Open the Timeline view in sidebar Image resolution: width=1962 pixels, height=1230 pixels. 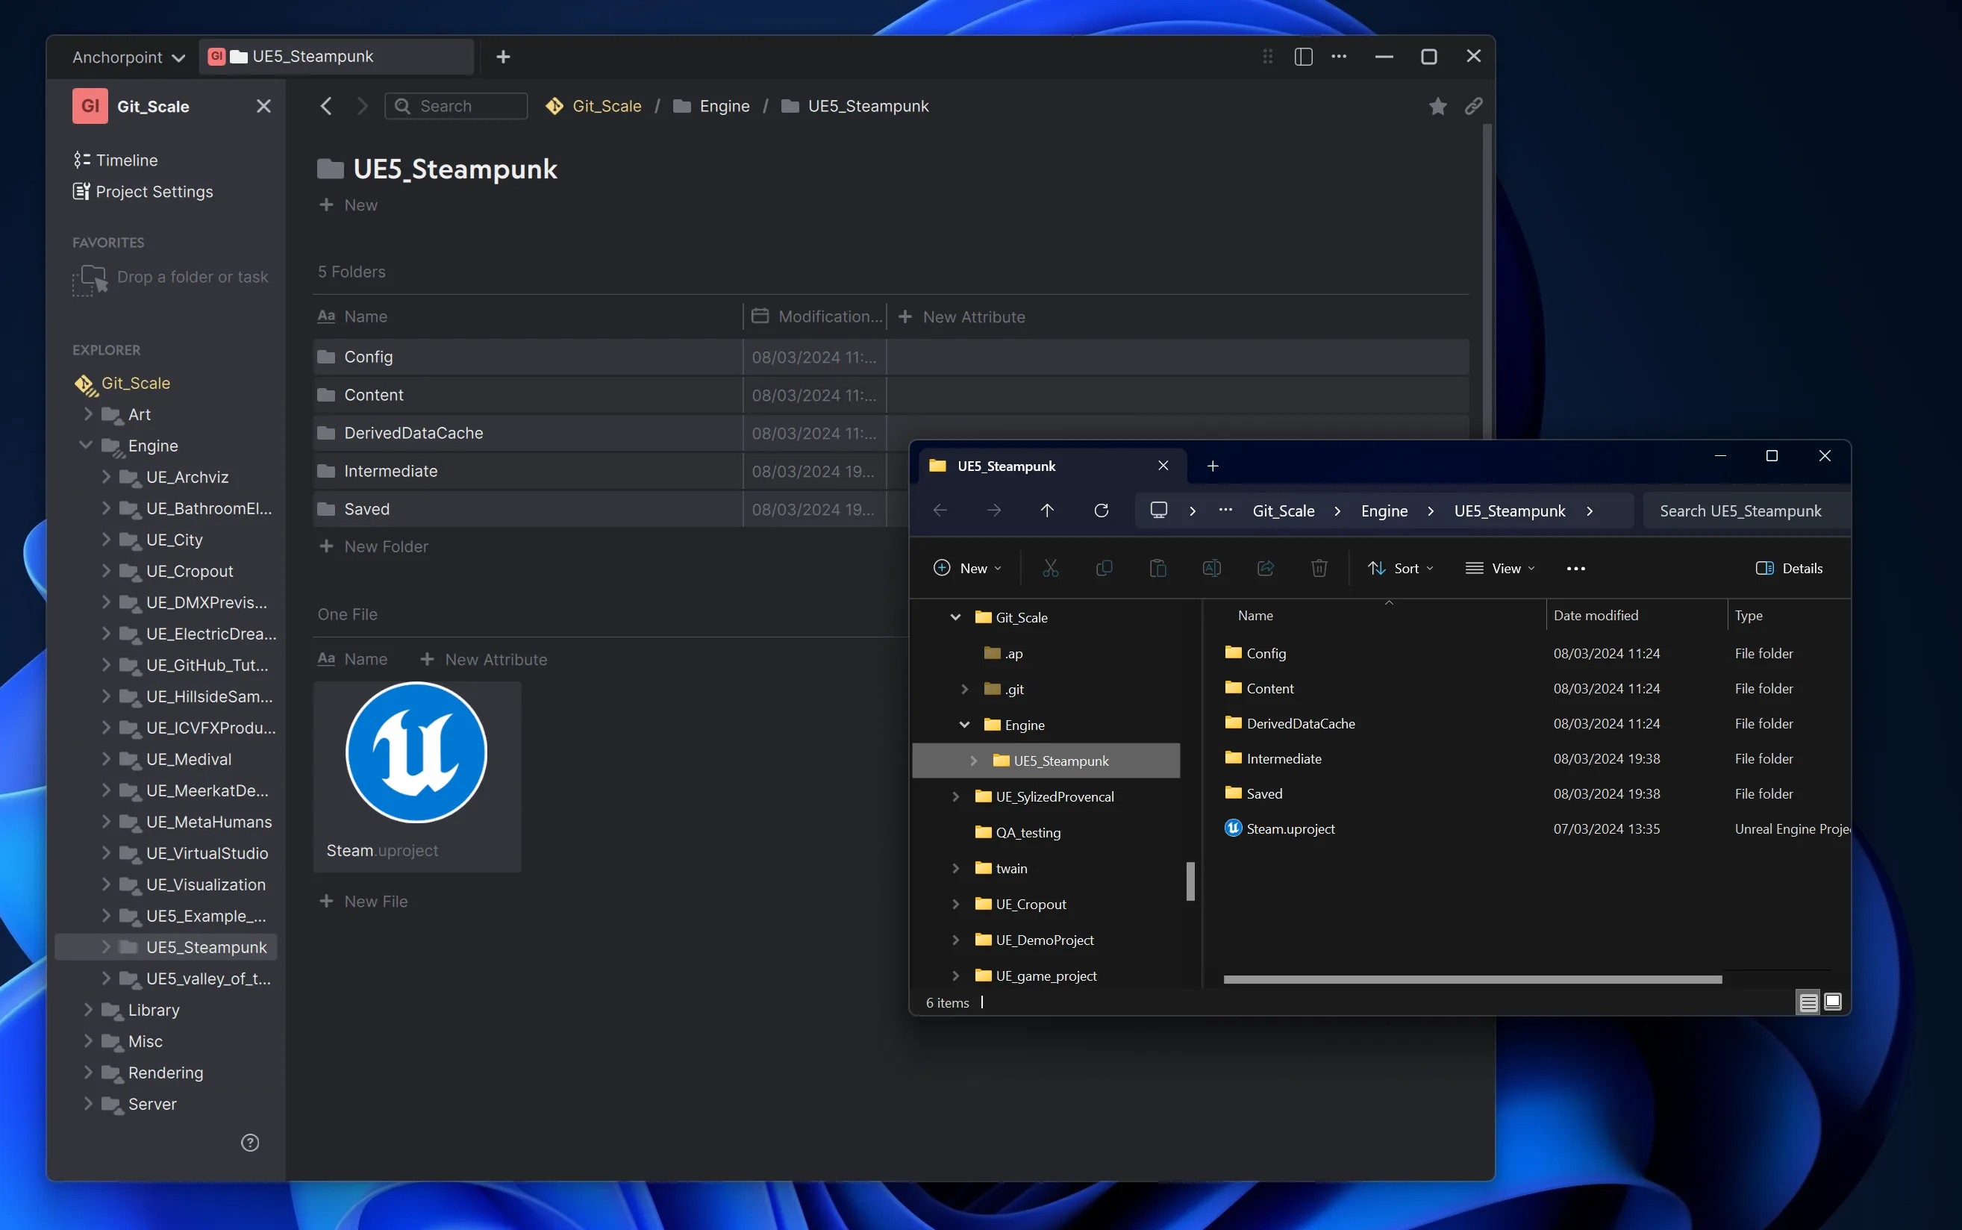point(126,160)
